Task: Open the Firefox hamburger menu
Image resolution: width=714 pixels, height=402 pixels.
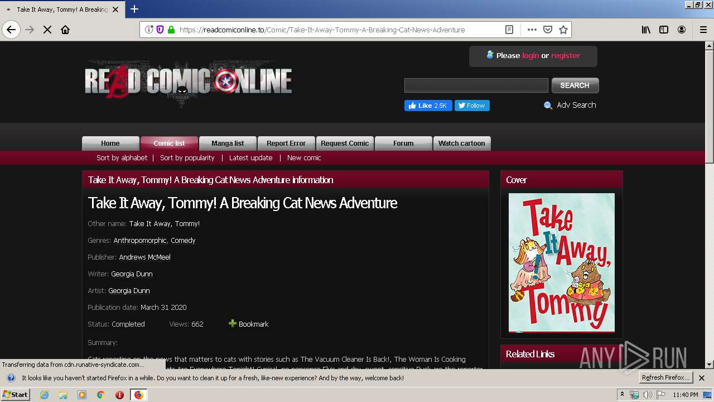Action: pos(703,30)
